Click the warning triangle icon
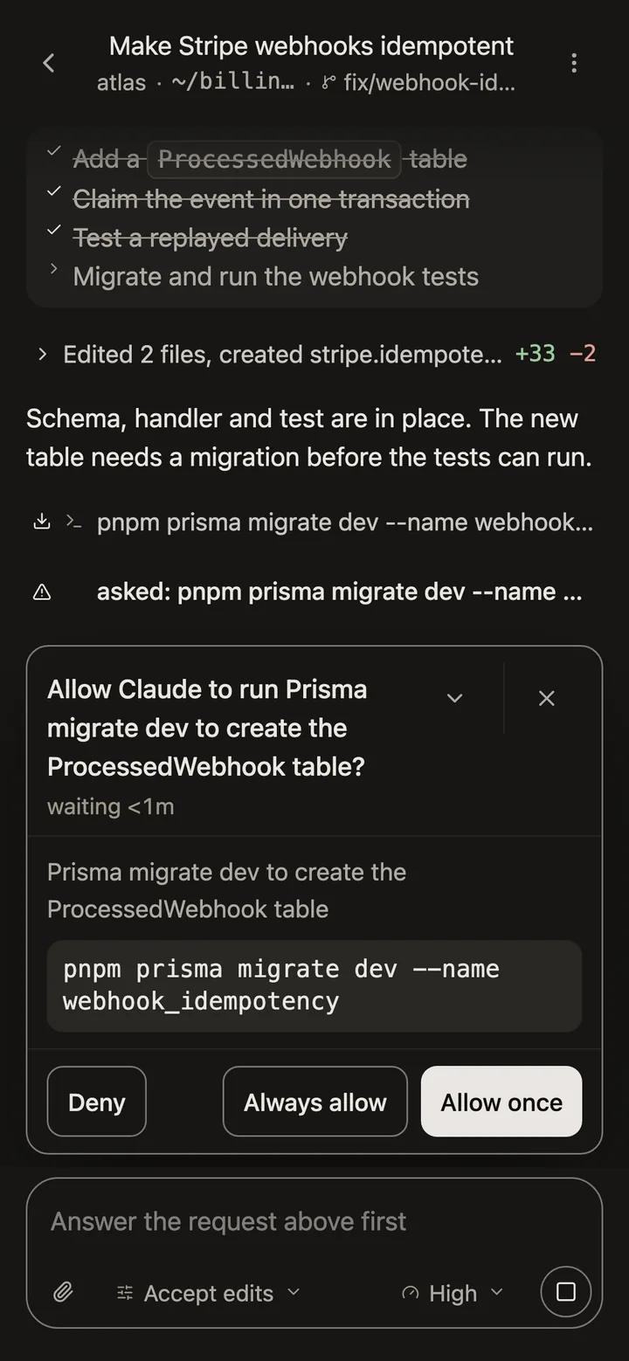The height and width of the screenshot is (1361, 629). pos(41,592)
